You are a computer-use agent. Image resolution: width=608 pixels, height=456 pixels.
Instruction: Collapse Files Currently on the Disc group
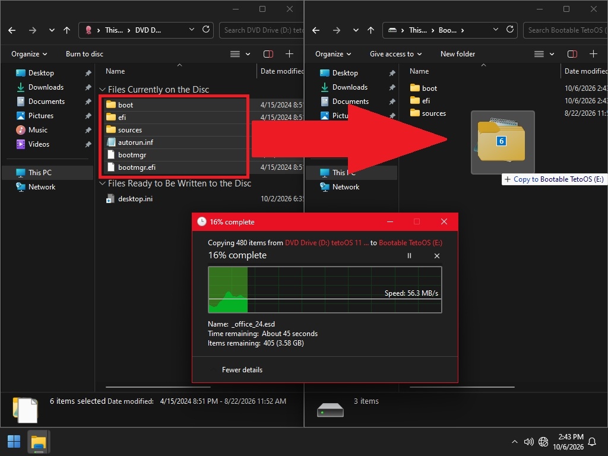[x=102, y=90]
